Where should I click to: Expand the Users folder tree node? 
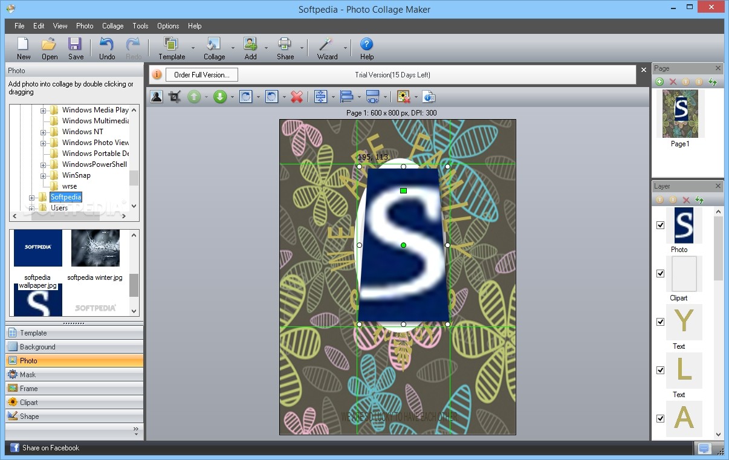tap(32, 209)
